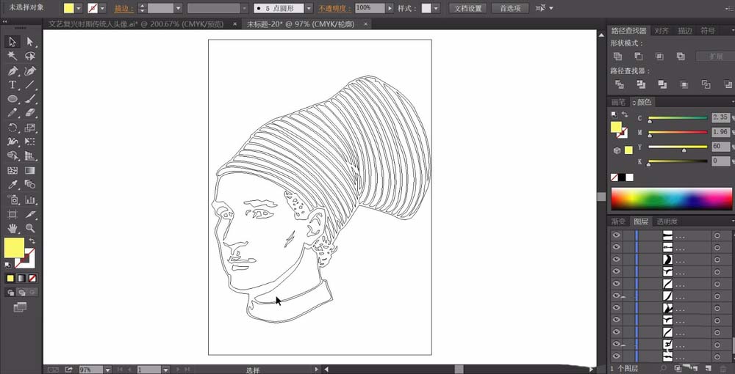Switch to 未标题-20 document tab
Screen dimensions: 735x374
click(x=301, y=24)
